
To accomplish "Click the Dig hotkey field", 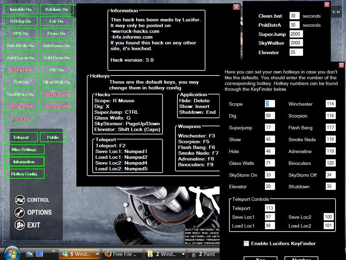I will click(270, 115).
